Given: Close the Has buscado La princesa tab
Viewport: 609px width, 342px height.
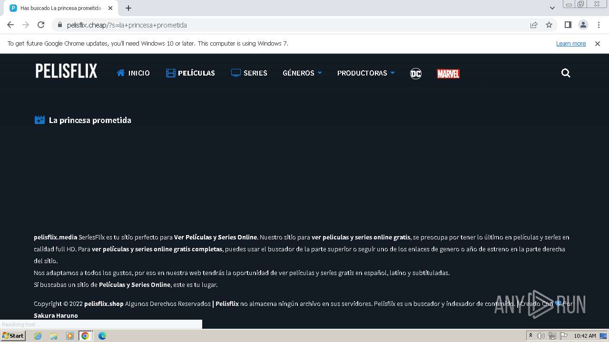Looking at the screenshot, I should (110, 8).
